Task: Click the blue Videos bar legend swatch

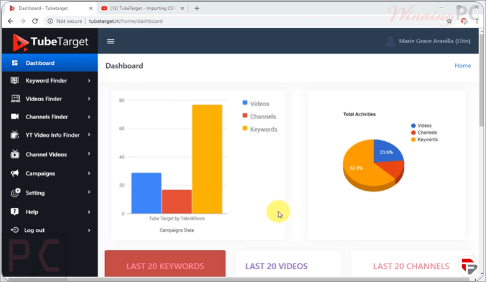Action: [x=245, y=102]
